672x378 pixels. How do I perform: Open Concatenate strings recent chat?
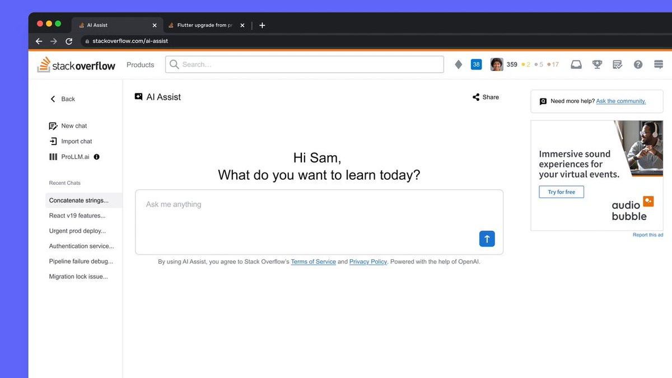[x=83, y=200]
